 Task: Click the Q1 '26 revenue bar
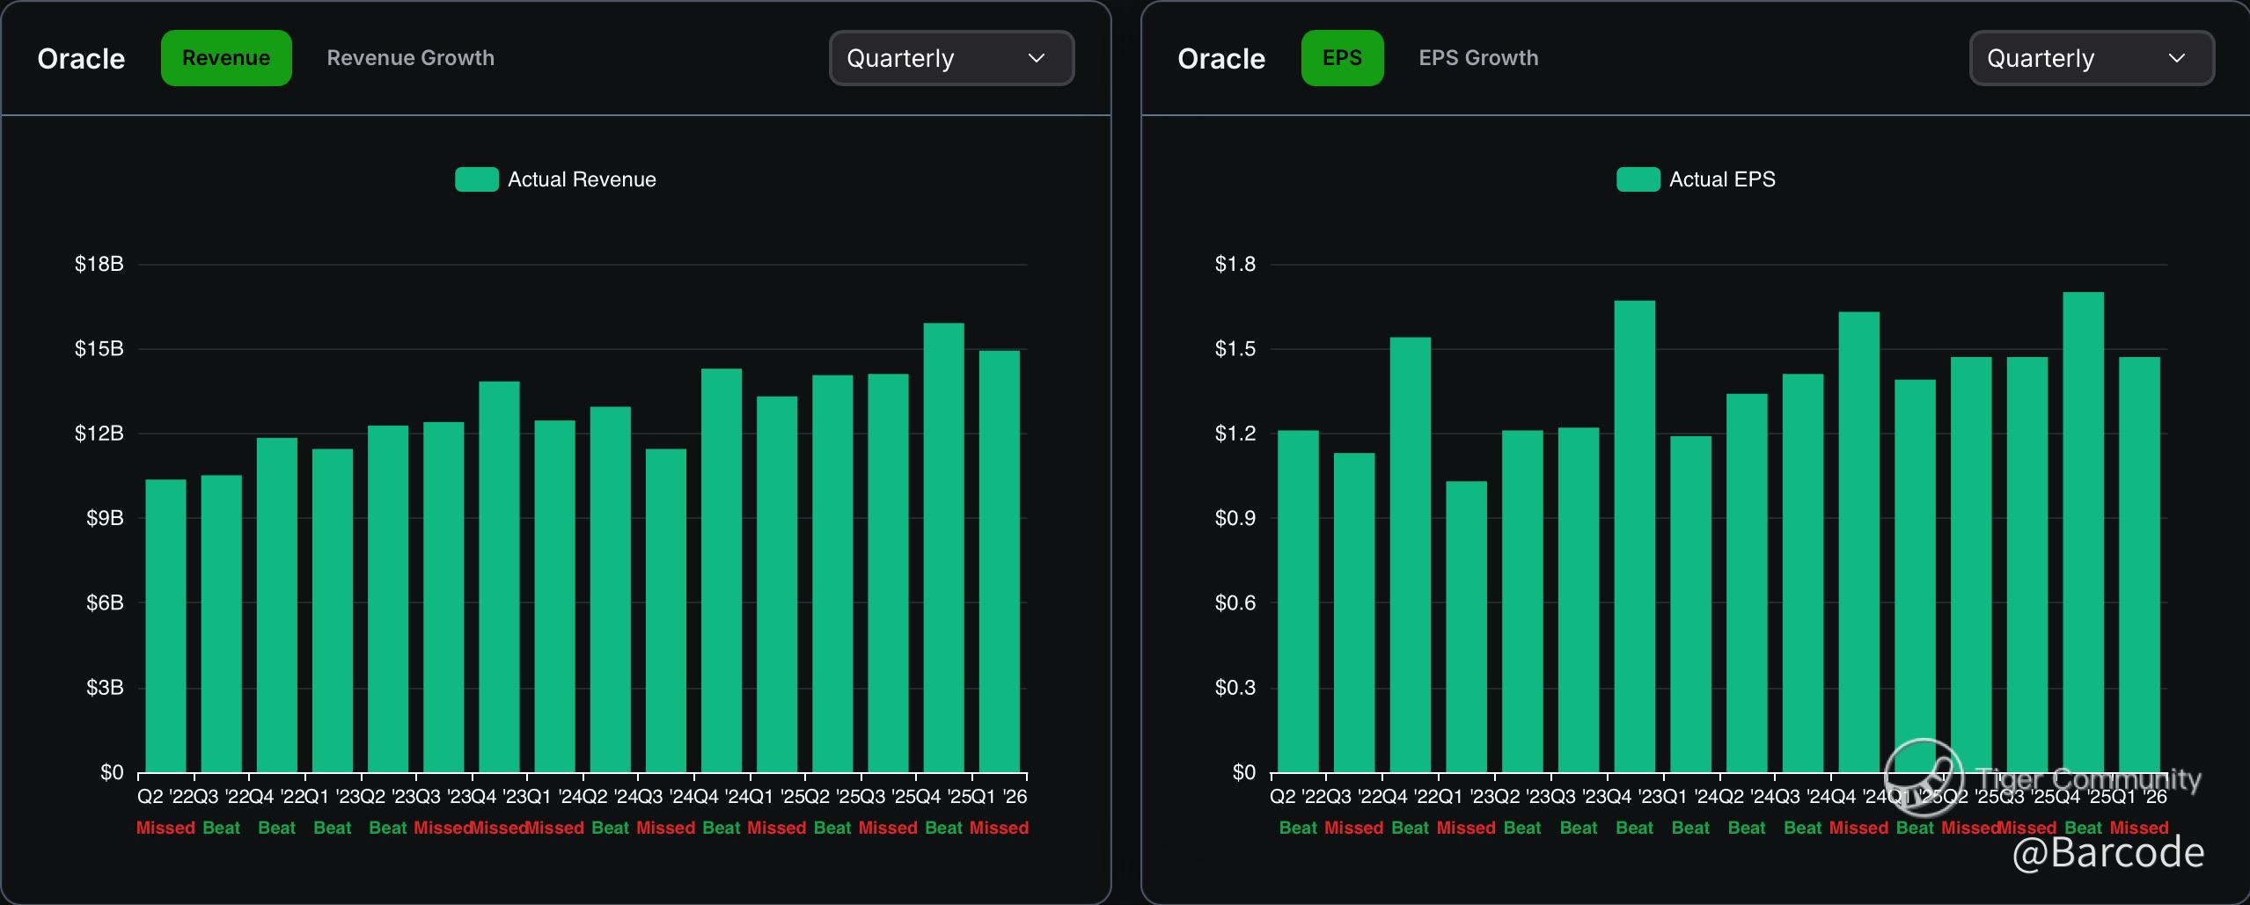[999, 563]
